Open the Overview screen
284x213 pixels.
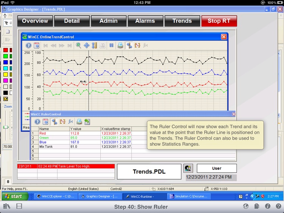(35, 21)
